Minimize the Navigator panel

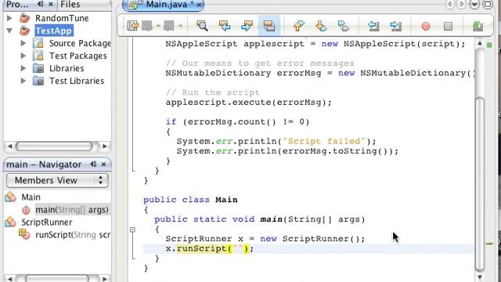93,164
